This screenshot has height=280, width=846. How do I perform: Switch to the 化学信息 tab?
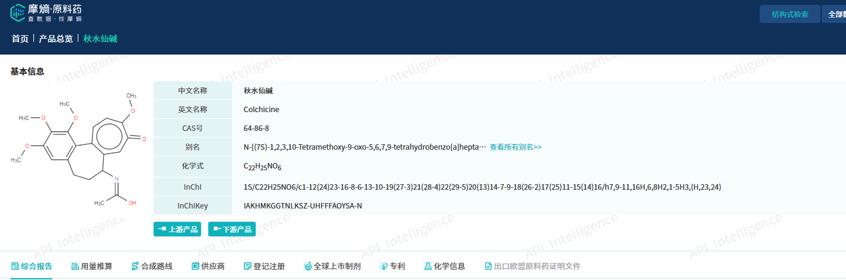click(x=444, y=267)
